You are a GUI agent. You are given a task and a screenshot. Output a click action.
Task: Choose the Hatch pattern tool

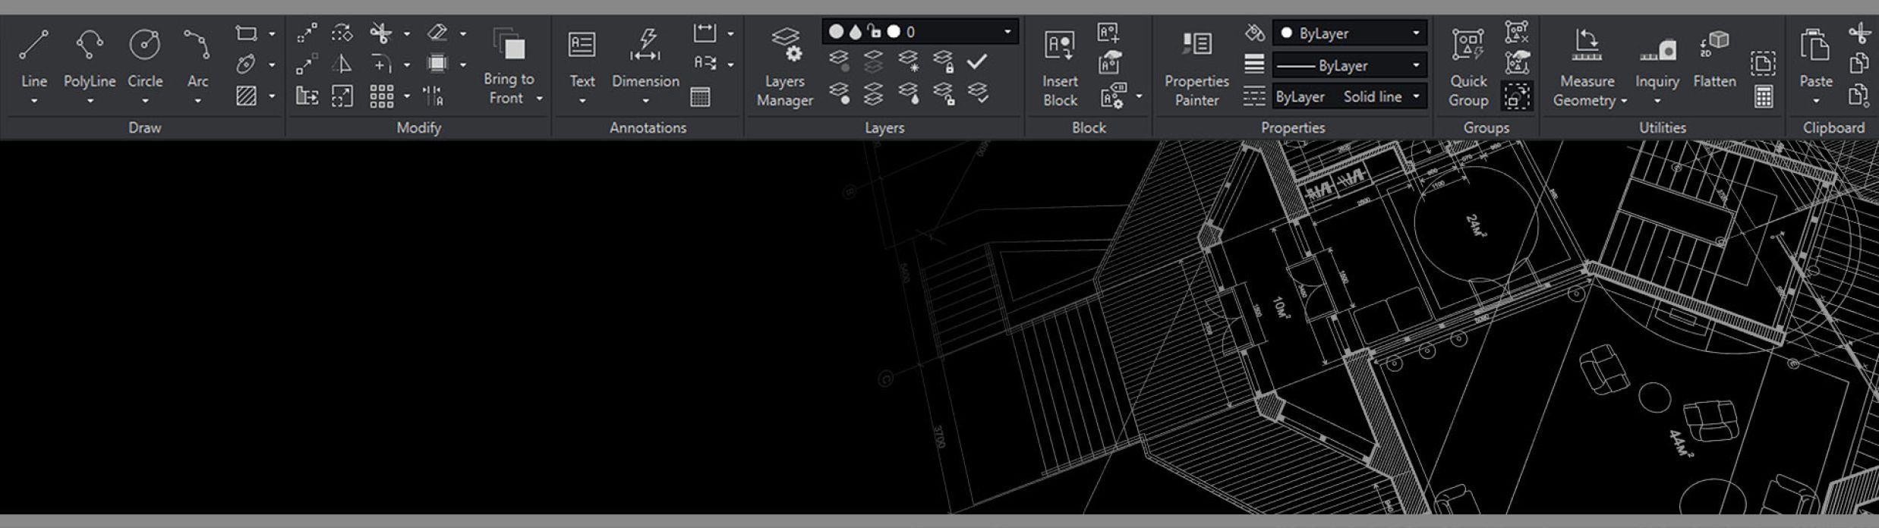click(x=246, y=96)
